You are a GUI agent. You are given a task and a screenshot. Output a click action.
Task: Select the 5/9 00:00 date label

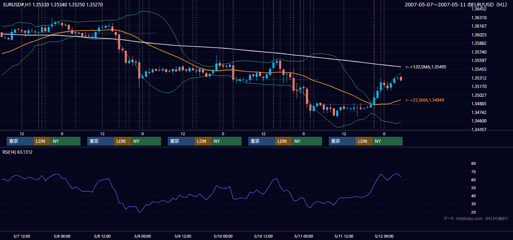(x=142, y=236)
